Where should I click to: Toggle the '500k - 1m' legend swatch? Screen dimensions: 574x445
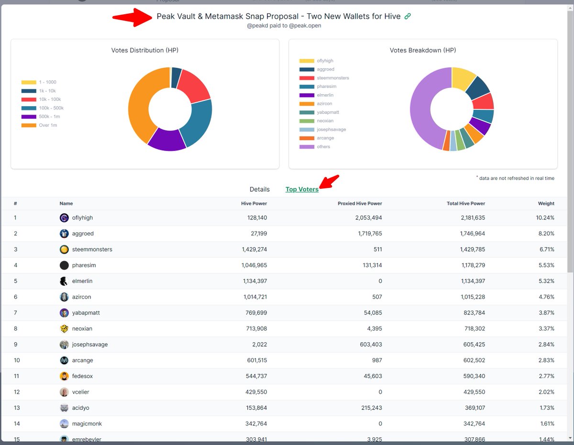pyautogui.click(x=29, y=117)
